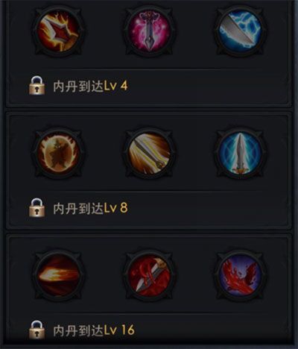Click the 内丹到达Lv 8 requirement text
Screen dimensions: 298x349
90,208
